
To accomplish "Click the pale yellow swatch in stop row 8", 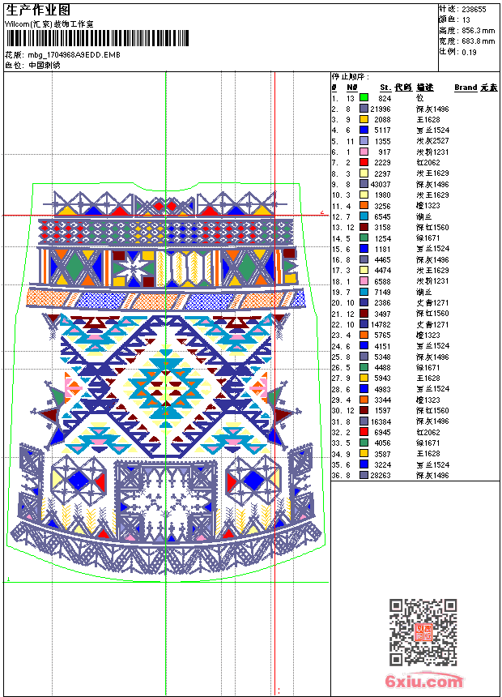I will tap(364, 173).
